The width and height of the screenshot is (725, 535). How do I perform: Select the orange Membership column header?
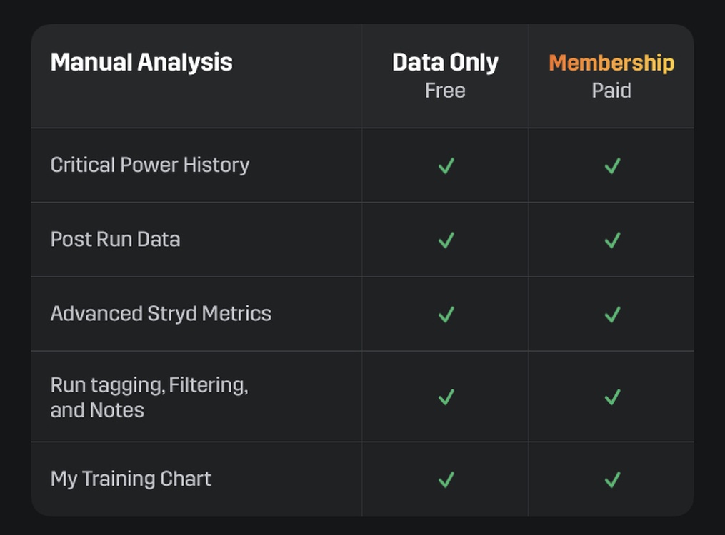tap(611, 63)
